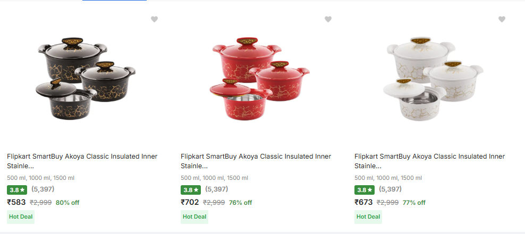The height and width of the screenshot is (234, 525).
Task: Click 3.8 star rating badge of red set
Action: click(190, 189)
